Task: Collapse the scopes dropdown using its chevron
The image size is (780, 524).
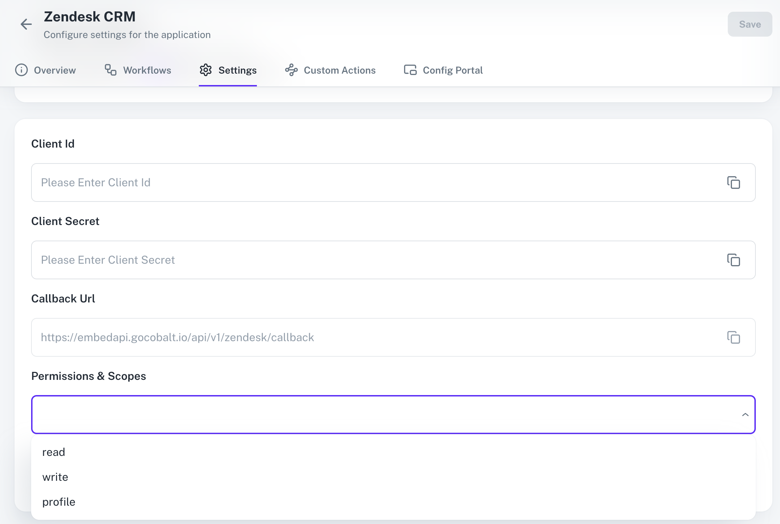Action: (745, 415)
